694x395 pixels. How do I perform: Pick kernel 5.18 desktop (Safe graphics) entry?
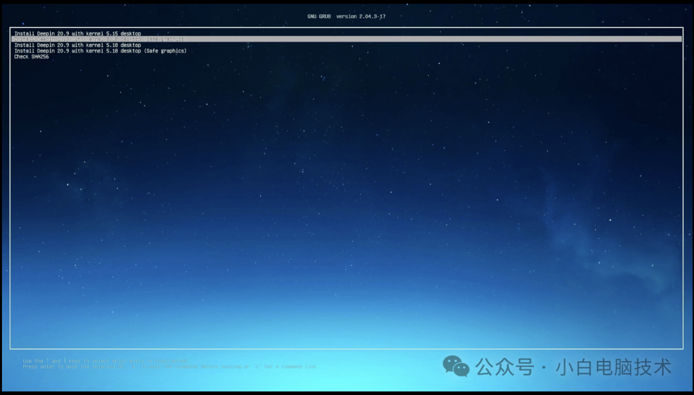pyautogui.click(x=100, y=51)
